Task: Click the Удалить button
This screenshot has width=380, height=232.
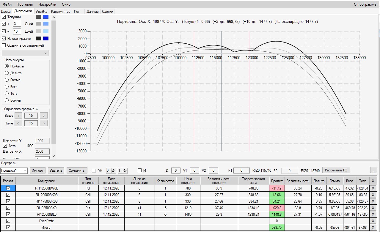Action: 56,171
